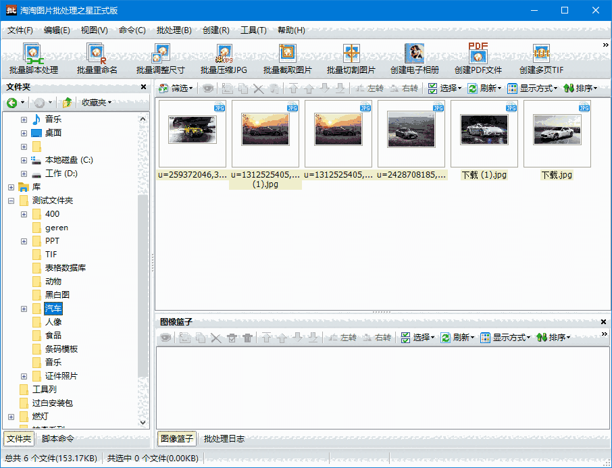Click the 收藏夹 favorites button
612x468 pixels.
point(96,103)
